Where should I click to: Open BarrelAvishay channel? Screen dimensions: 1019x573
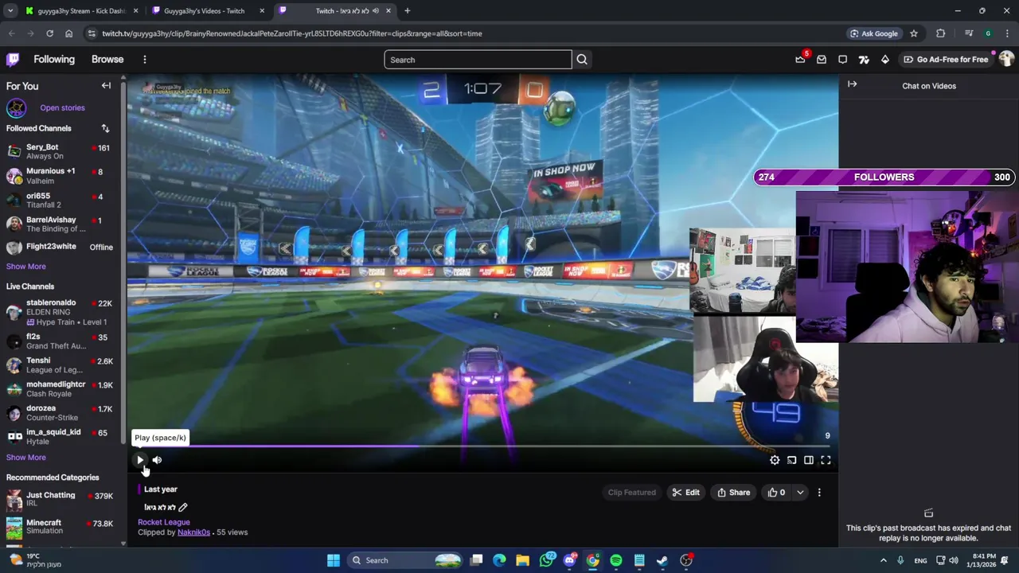point(60,224)
